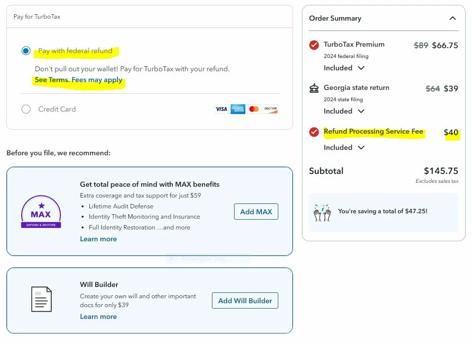473x342 pixels.
Task: Click the Add MAX button
Action: point(256,212)
